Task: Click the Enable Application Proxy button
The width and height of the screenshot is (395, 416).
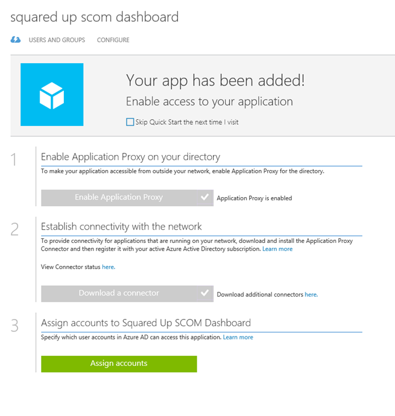Action: [119, 198]
